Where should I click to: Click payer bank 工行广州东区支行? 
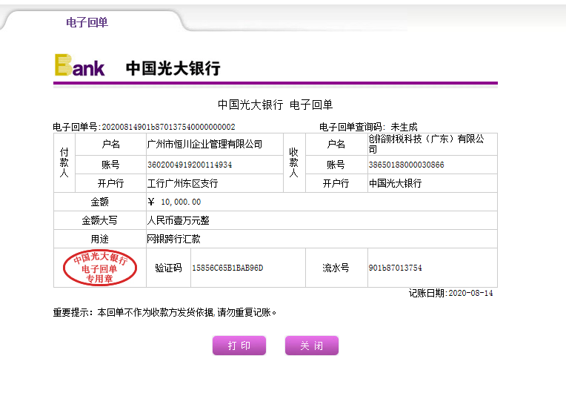(x=182, y=183)
